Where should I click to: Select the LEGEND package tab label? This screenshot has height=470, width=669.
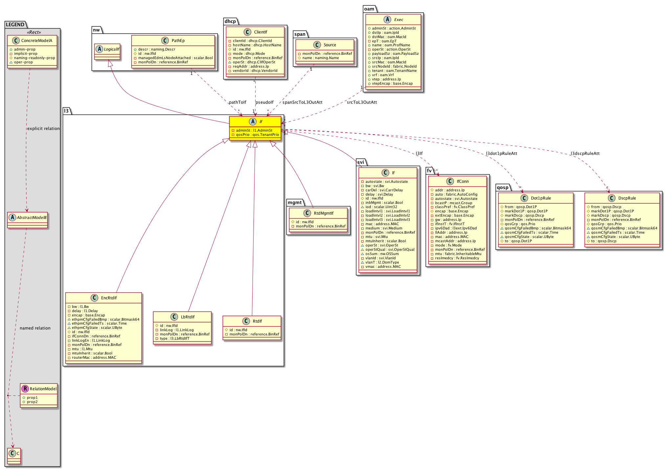[15, 25]
